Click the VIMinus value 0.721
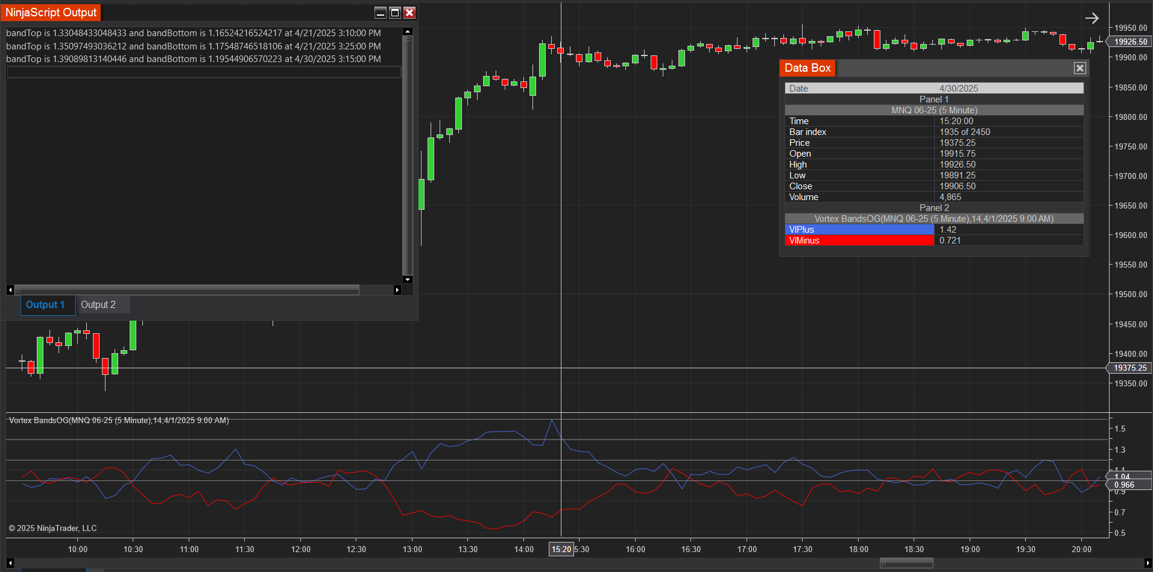Image resolution: width=1153 pixels, height=572 pixels. tap(950, 240)
